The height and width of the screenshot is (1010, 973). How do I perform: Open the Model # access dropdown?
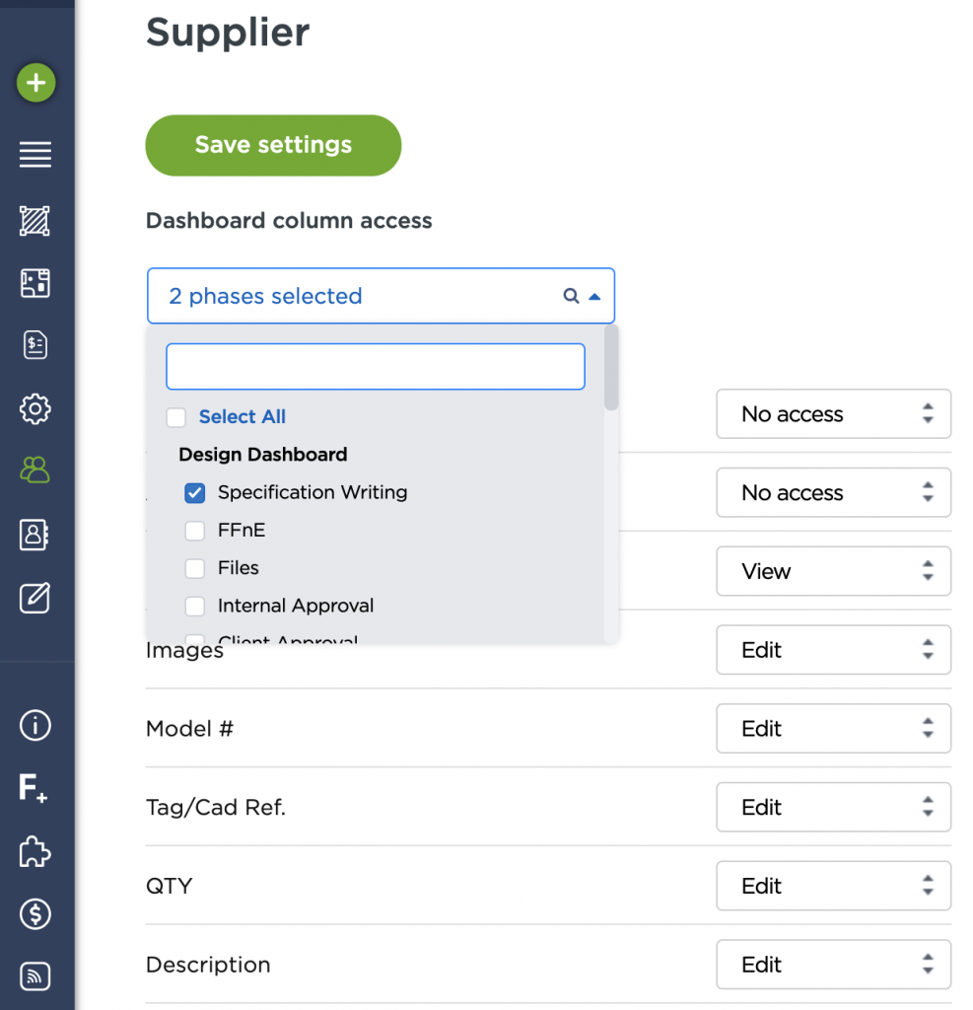(833, 729)
